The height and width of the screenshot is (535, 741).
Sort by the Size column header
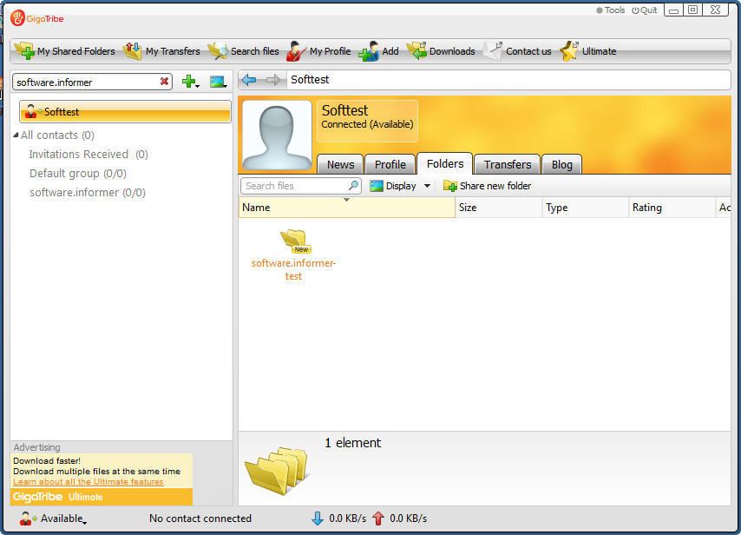(x=499, y=208)
